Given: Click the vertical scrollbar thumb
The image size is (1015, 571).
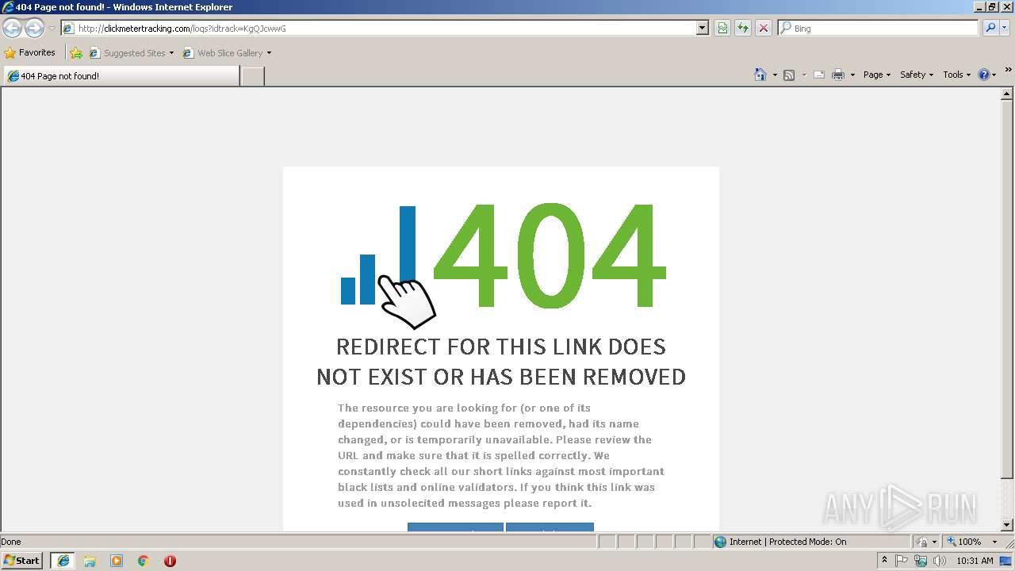Looking at the screenshot, I should point(1007,289).
